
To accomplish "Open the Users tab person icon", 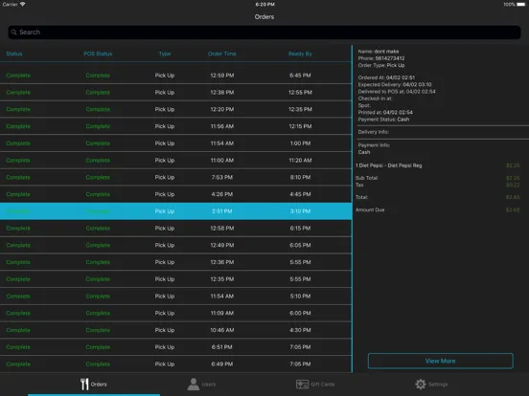I will pos(194,384).
